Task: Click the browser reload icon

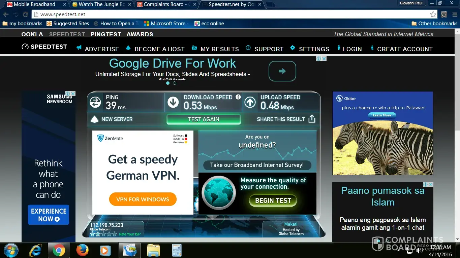Action: (x=25, y=14)
